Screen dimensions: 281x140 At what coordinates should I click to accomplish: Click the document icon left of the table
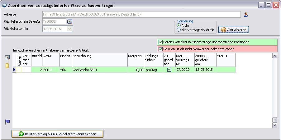point(7,57)
